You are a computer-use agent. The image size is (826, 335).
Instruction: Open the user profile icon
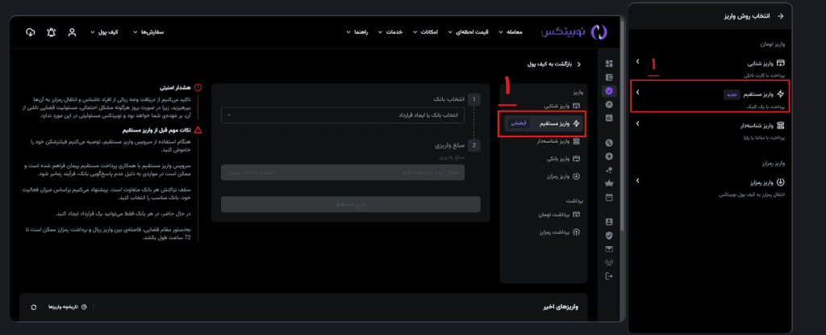(73, 32)
